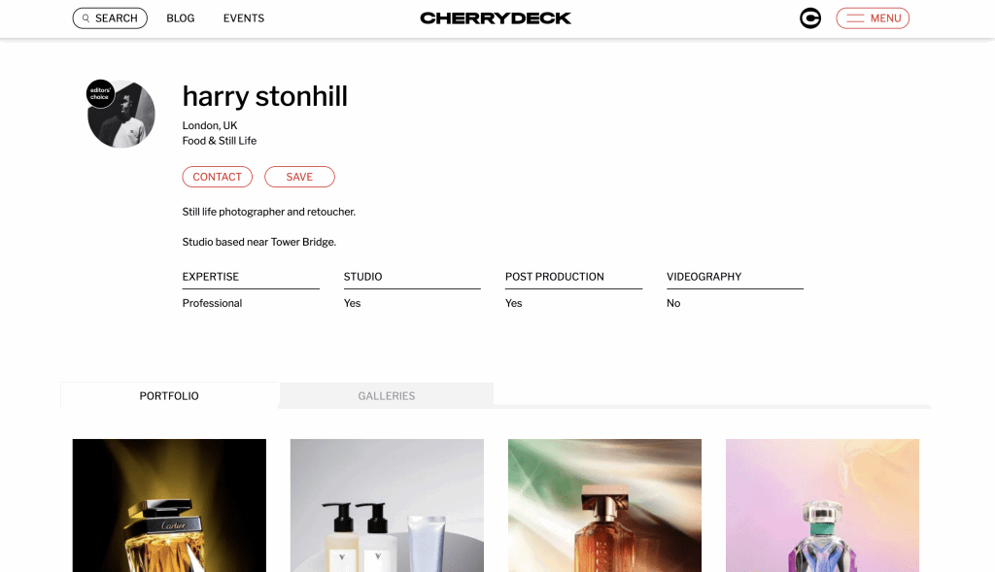The width and height of the screenshot is (995, 572).
Task: Open the Menu button
Action: (873, 18)
